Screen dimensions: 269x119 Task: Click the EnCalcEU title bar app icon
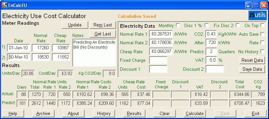pyautogui.click(x=4, y=5)
